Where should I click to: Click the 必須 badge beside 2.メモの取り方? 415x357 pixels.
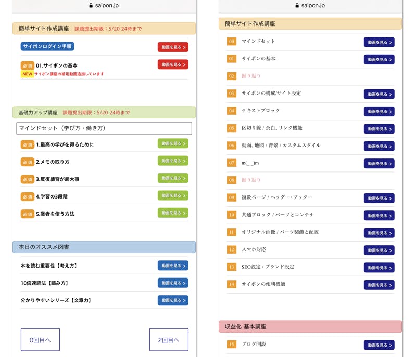coord(27,162)
